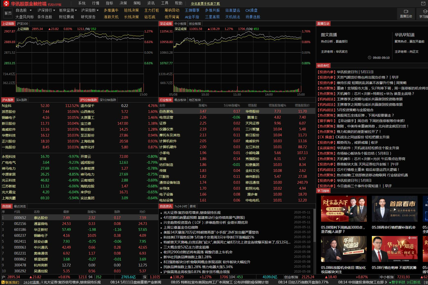This screenshot has width=428, height=285.
Task: Switch to 7x24小时 news tab
Action: point(181,206)
